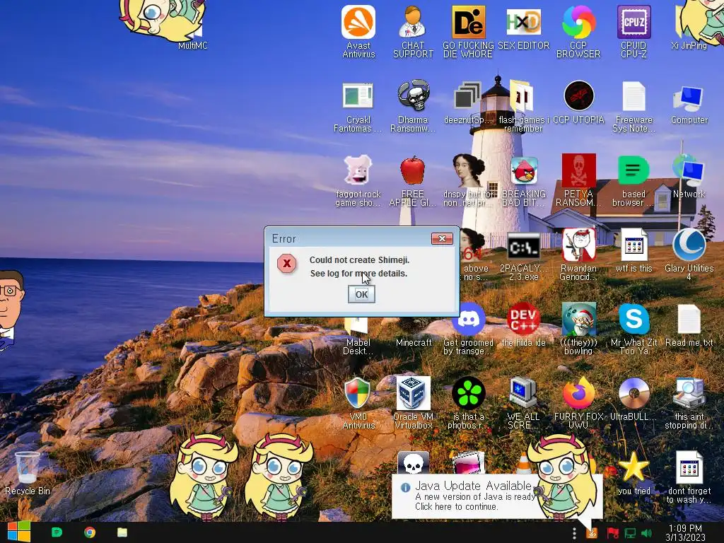
Task: Select the VMD Antivirus shield icon
Action: [x=358, y=402]
